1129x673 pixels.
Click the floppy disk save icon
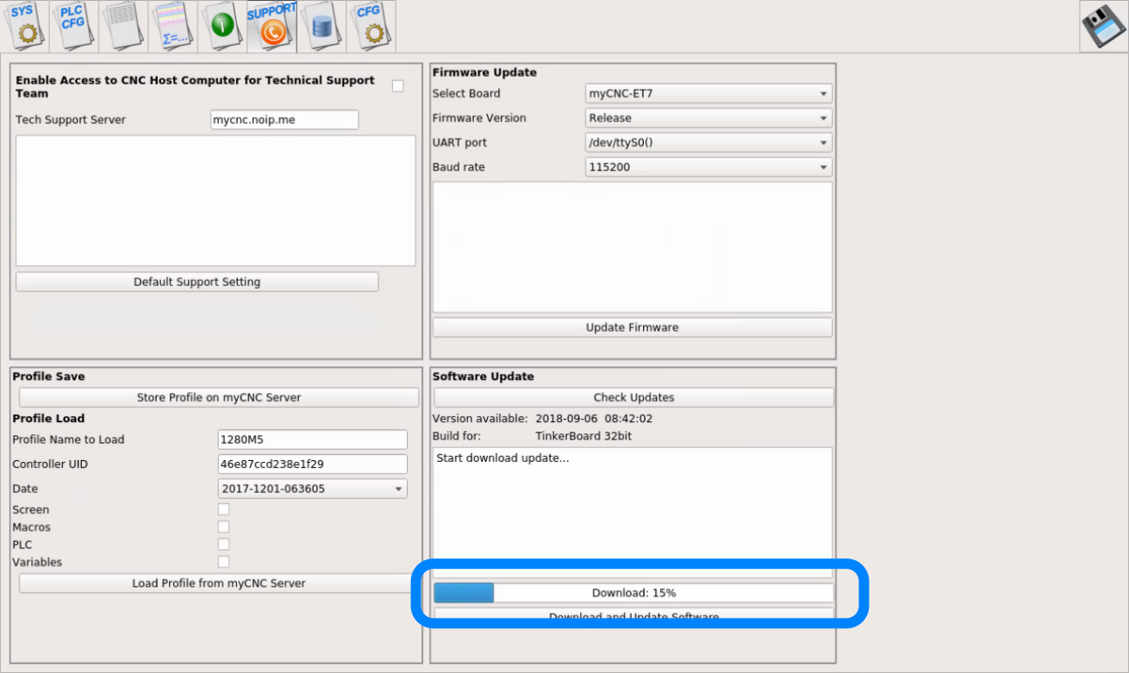1103,28
